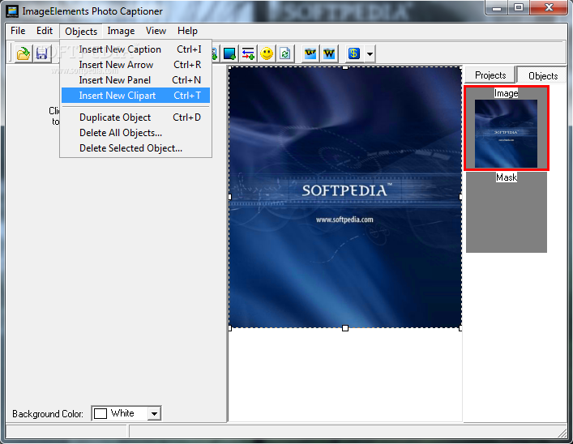Click the first watermark W icon
This screenshot has width=573, height=444.
click(310, 53)
